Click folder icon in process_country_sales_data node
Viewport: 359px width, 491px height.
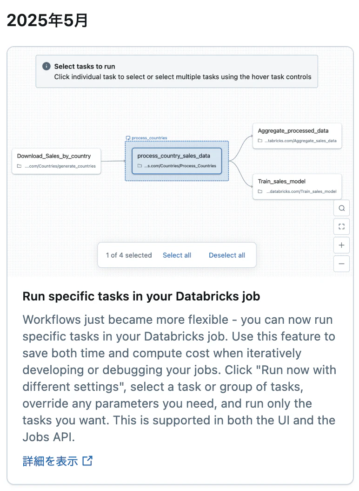tap(140, 166)
